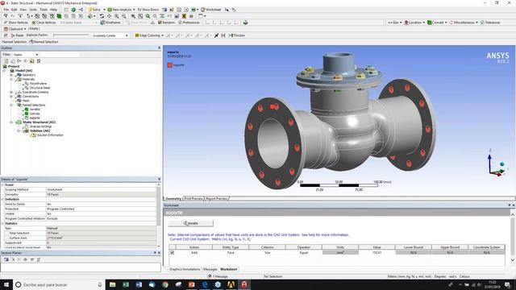516x290 pixels.
Task: Switch to the Graphics Annotations tab
Action: click(185, 269)
